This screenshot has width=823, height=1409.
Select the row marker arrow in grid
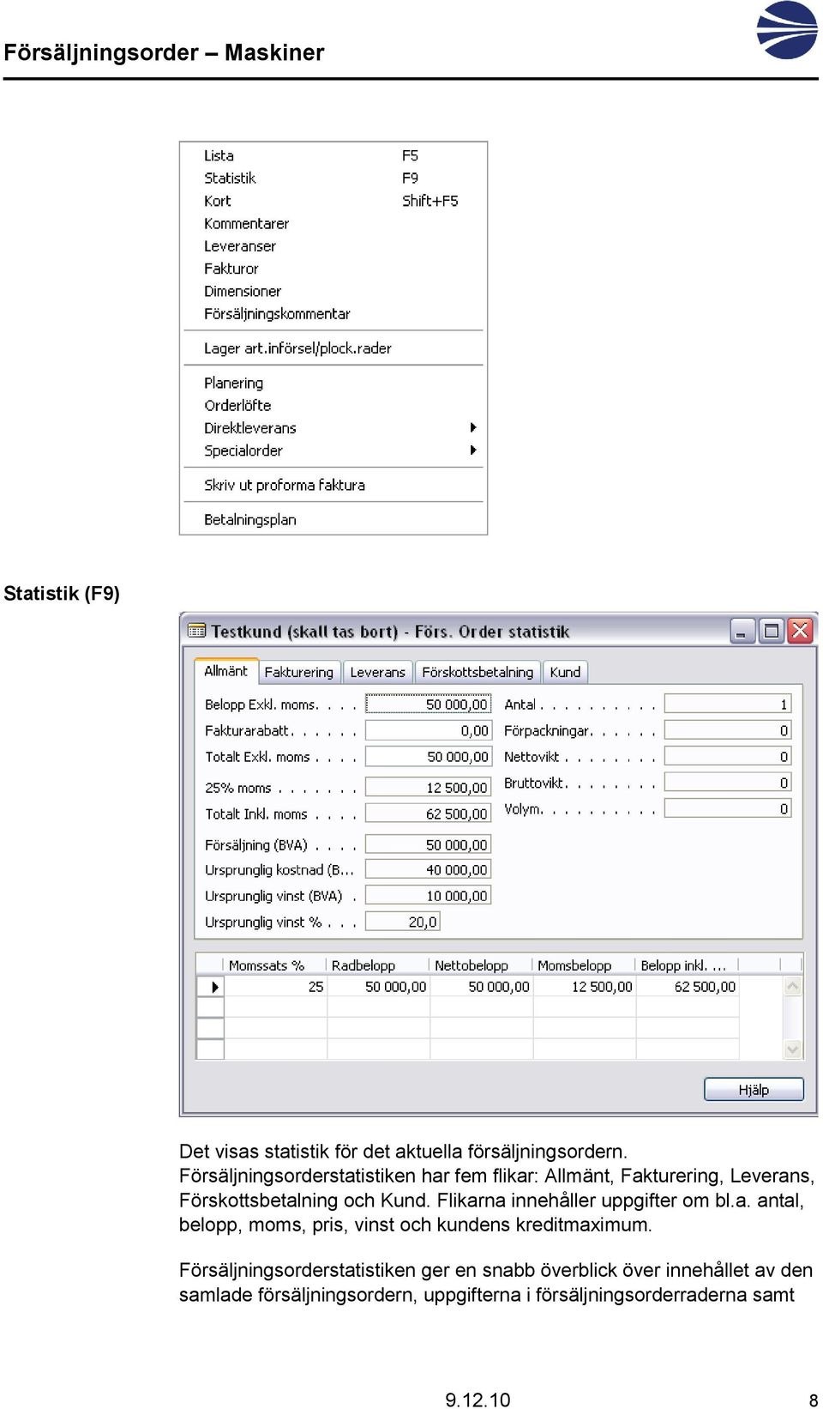(x=211, y=987)
